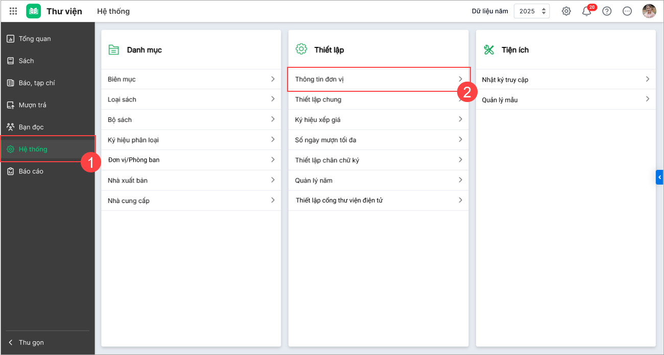Open the settings gear in top bar
Screen dimensions: 664x355
[x=566, y=11]
